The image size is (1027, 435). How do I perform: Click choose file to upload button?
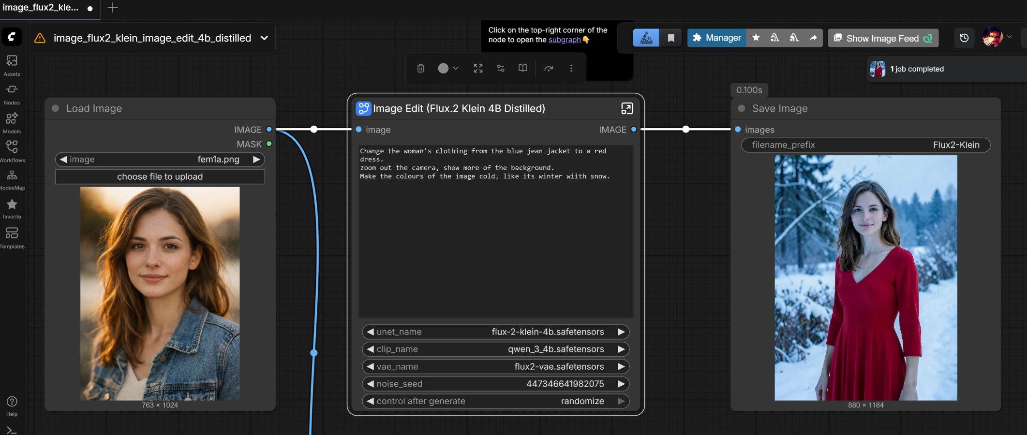160,177
